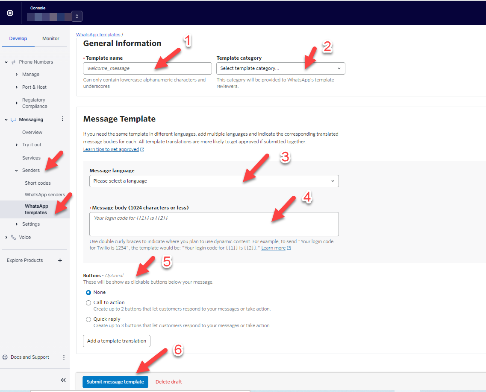This screenshot has height=392, width=486.
Task: Open Explore Products
Action: click(x=25, y=261)
